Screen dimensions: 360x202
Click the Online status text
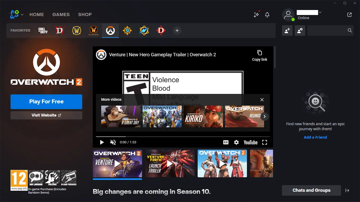tap(304, 18)
